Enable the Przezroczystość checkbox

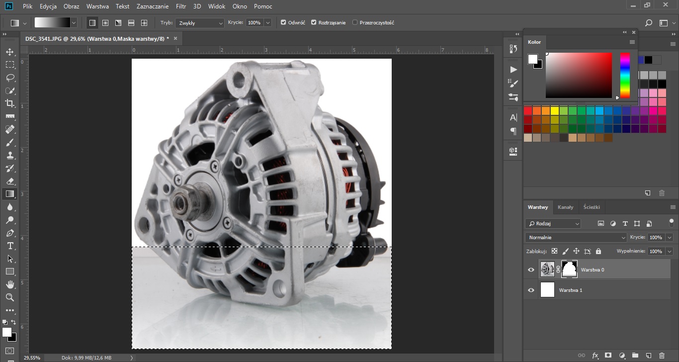355,22
